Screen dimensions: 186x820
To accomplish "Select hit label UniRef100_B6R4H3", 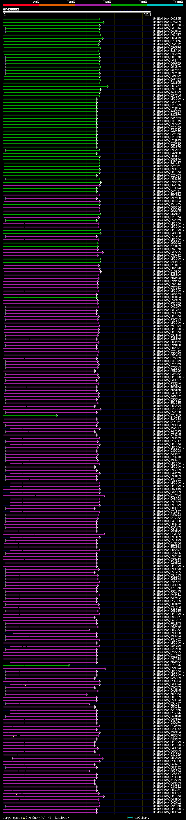I will [x=167, y=694].
